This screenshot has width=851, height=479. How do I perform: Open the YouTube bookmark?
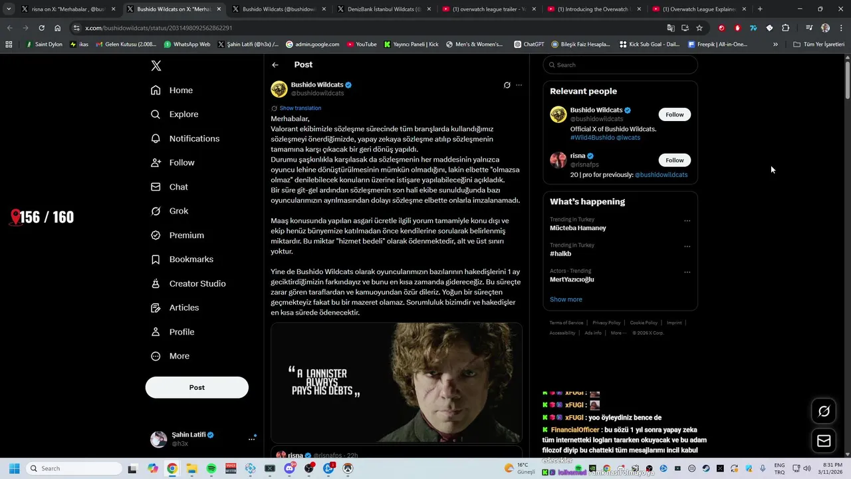coord(362,45)
